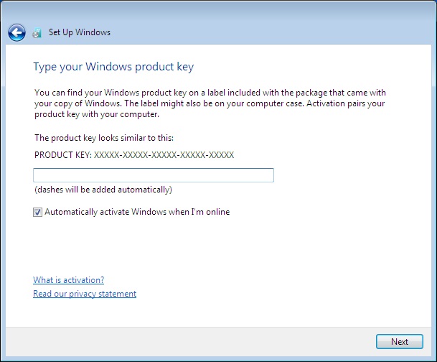Uncheck the automatically activate Windows checkbox
The height and width of the screenshot is (362, 437).
click(x=37, y=212)
